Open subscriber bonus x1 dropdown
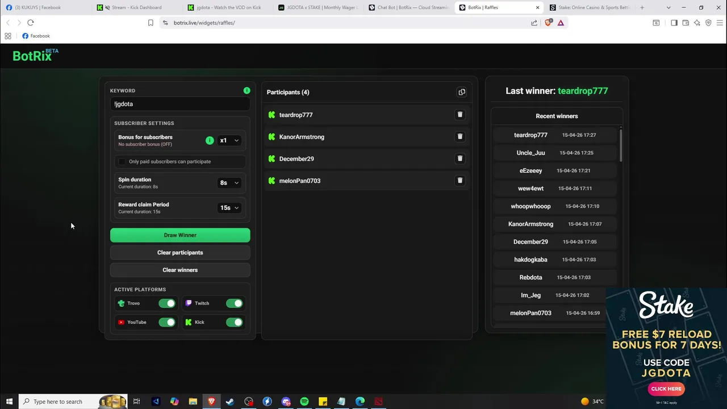The width and height of the screenshot is (727, 409). [229, 140]
